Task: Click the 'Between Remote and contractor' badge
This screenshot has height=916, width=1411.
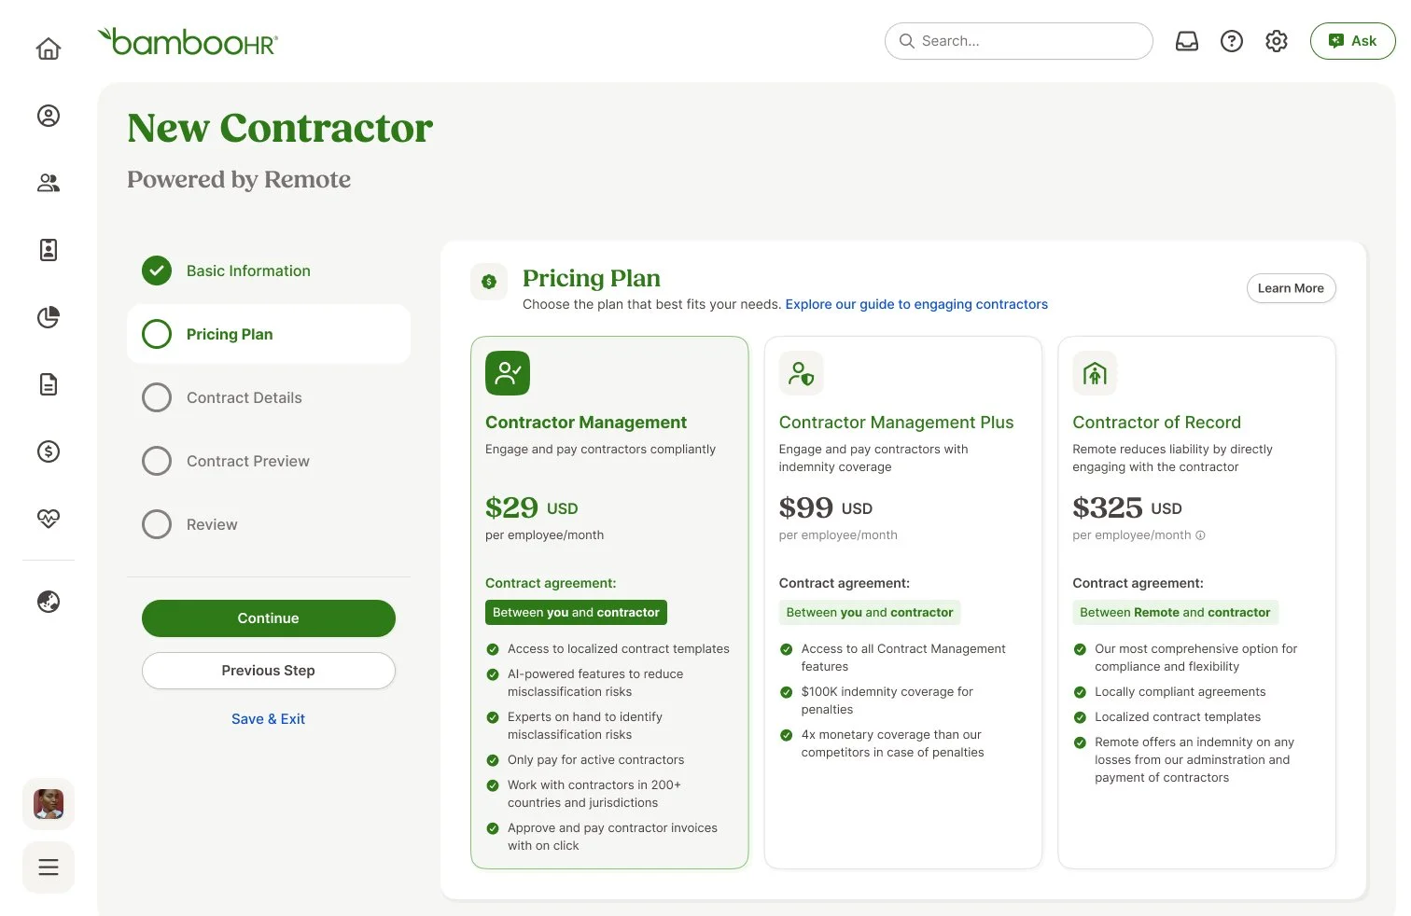Action: [x=1175, y=613]
